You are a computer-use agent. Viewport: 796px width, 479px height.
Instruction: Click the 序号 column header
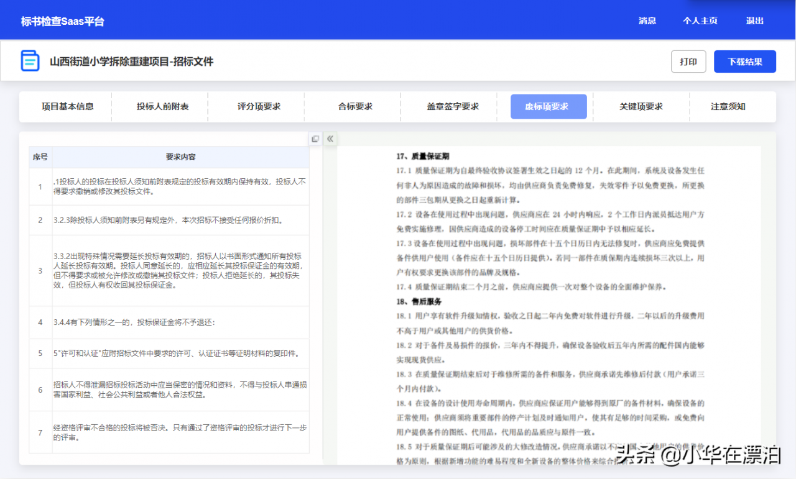coord(40,157)
